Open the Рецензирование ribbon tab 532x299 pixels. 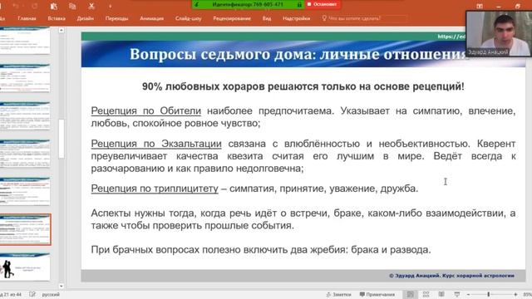pyautogui.click(x=232, y=18)
